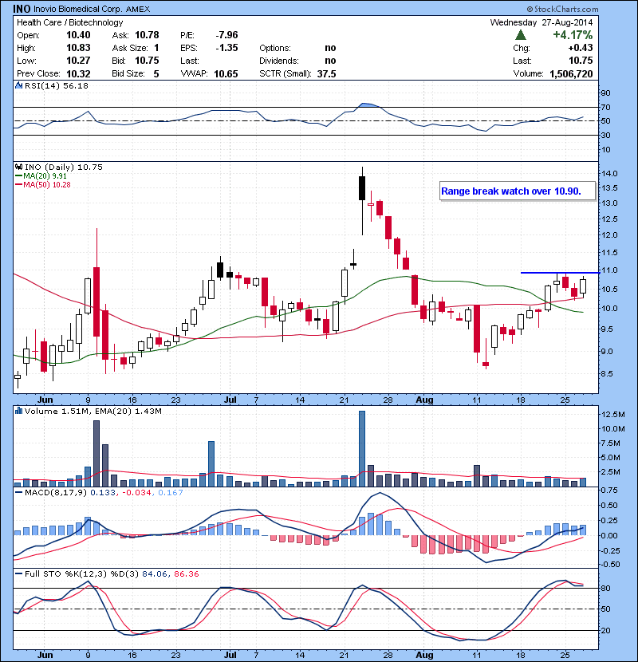Select the Volume value 1,506,720

click(x=571, y=73)
